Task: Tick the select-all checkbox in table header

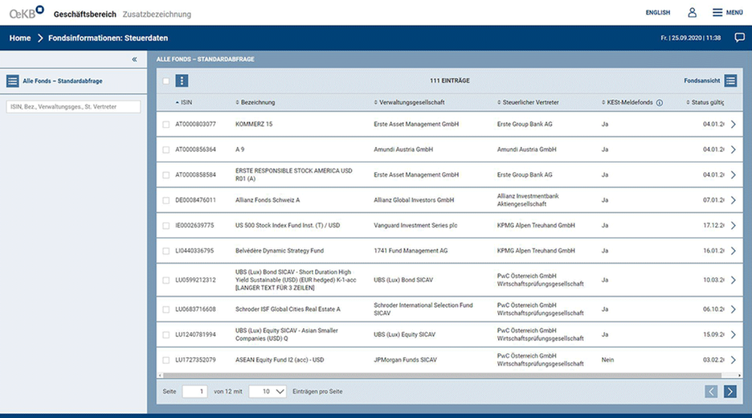Action: coord(166,81)
